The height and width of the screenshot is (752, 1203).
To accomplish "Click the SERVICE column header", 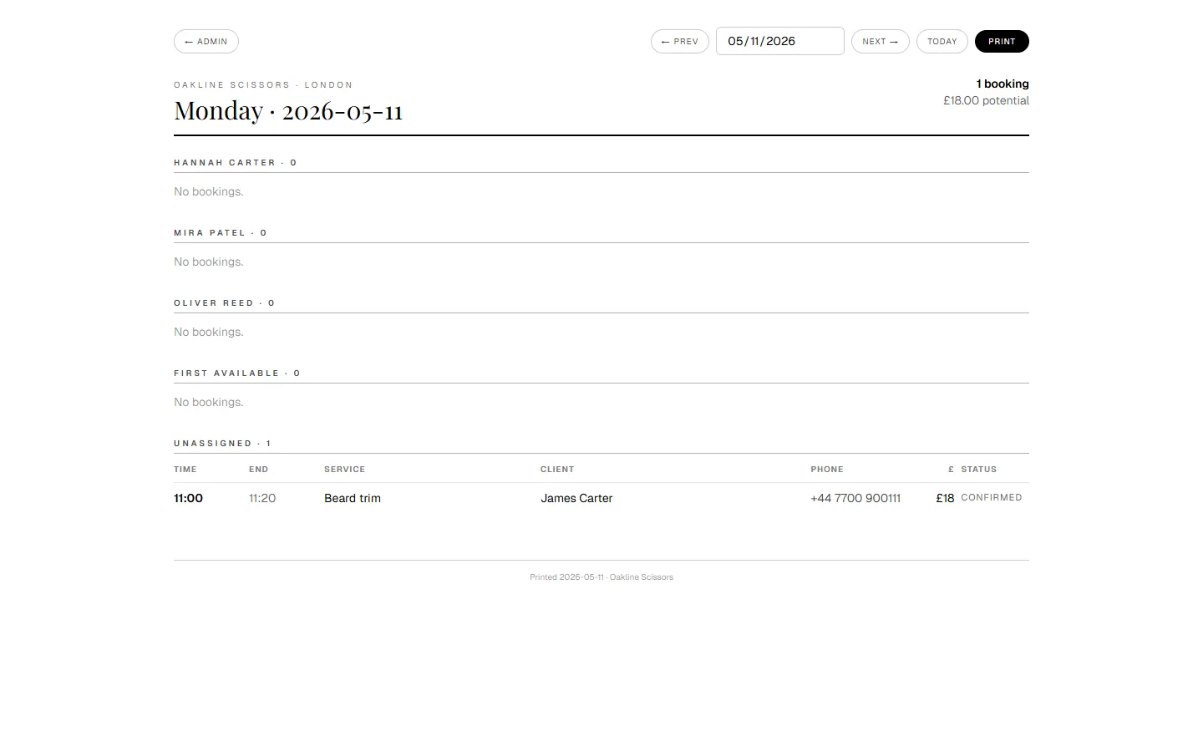I will [345, 470].
